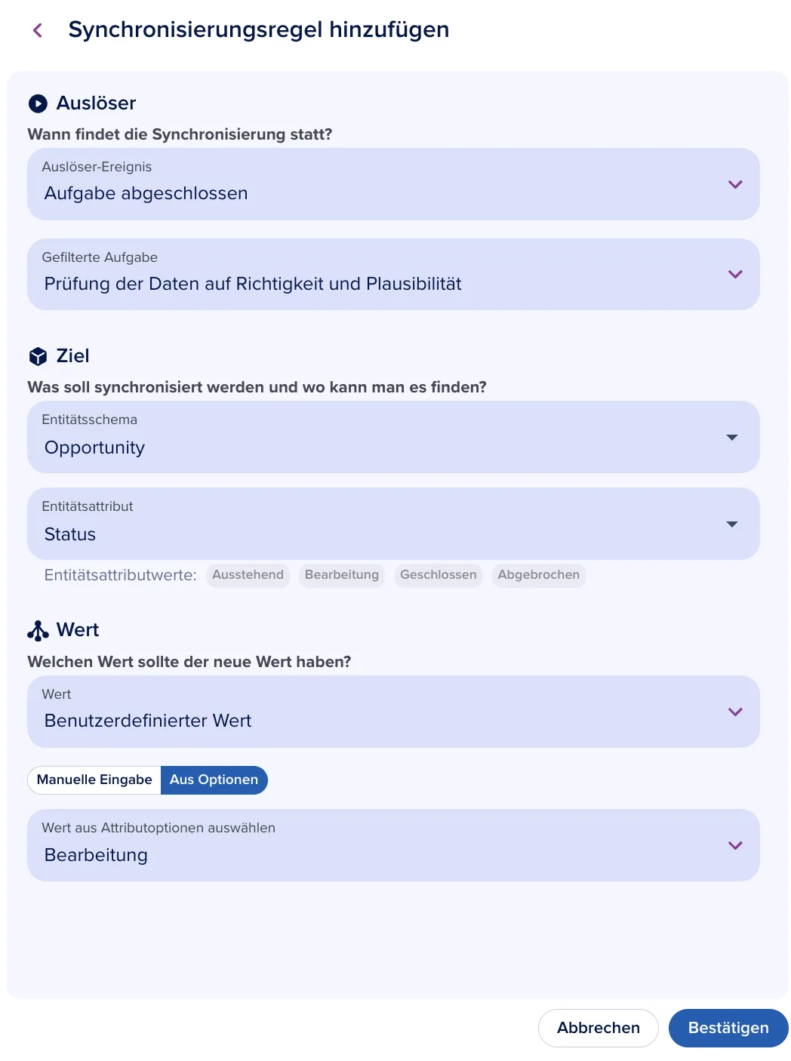Click the Wert branch icon

point(38,630)
